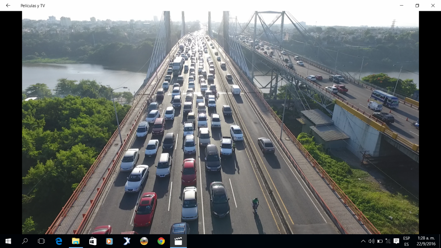Click the traffic bridge video frame

tap(220, 123)
